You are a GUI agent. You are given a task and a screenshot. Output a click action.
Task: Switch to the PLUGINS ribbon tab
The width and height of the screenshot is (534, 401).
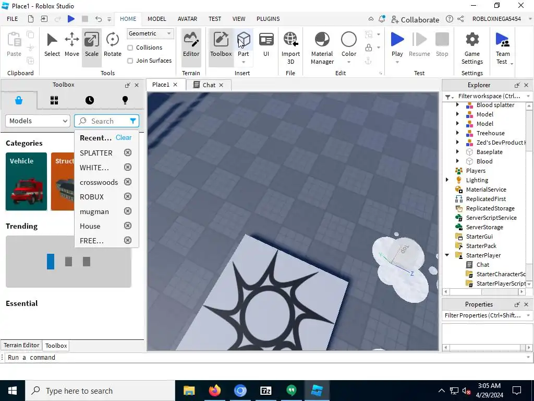click(268, 19)
